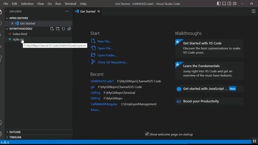
Task: Click the New File icon under Start
Action: tap(93, 41)
